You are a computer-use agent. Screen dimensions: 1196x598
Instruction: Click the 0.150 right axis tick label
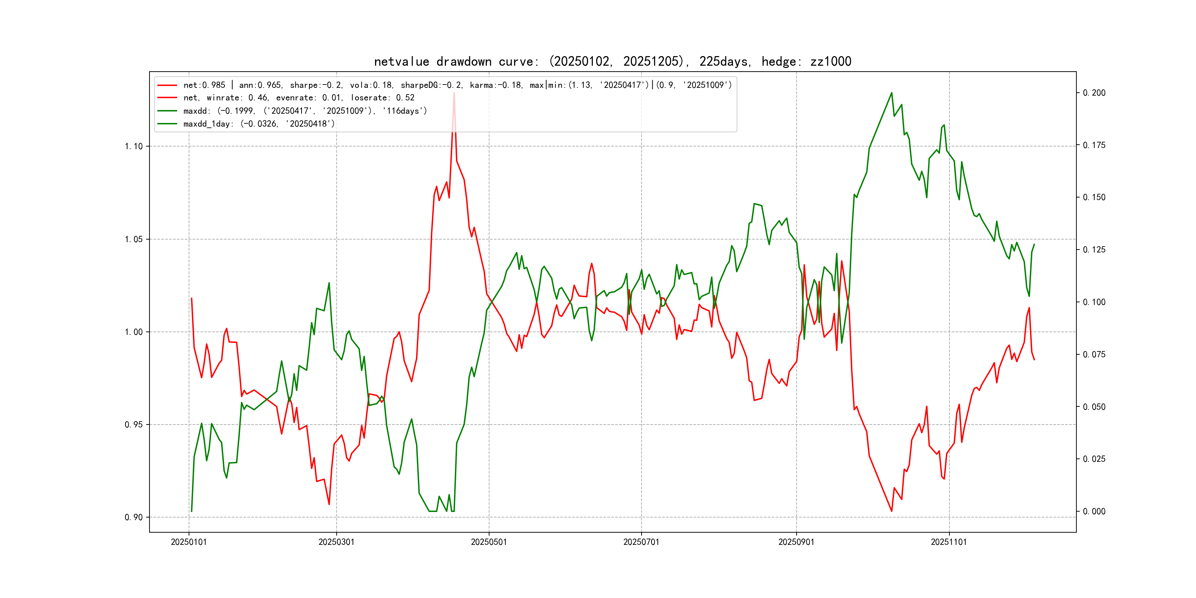[1094, 197]
